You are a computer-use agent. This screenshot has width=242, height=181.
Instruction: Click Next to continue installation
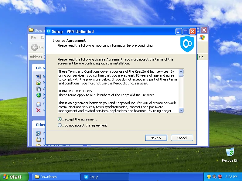point(156,138)
